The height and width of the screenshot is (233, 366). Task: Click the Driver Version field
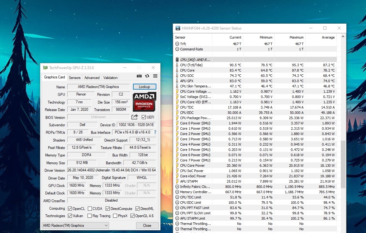(112, 170)
